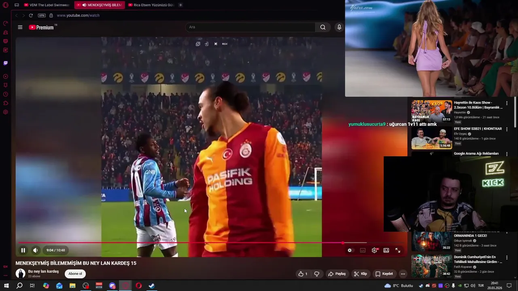
Task: Click the sidebar GX label icon
Action: click(x=6, y=267)
